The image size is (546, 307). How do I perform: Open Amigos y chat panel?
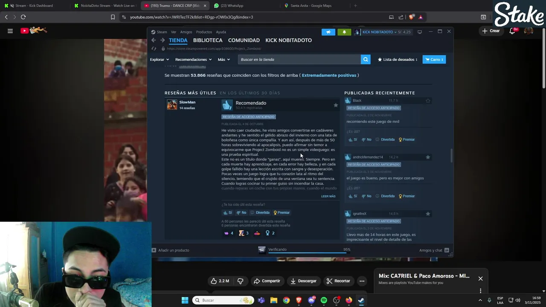(434, 250)
